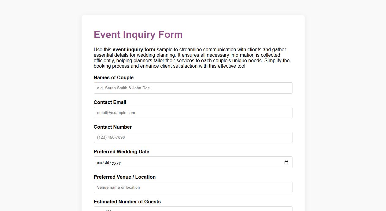Select the Estimated Number of Guests label
386x211 pixels.
pos(127,202)
